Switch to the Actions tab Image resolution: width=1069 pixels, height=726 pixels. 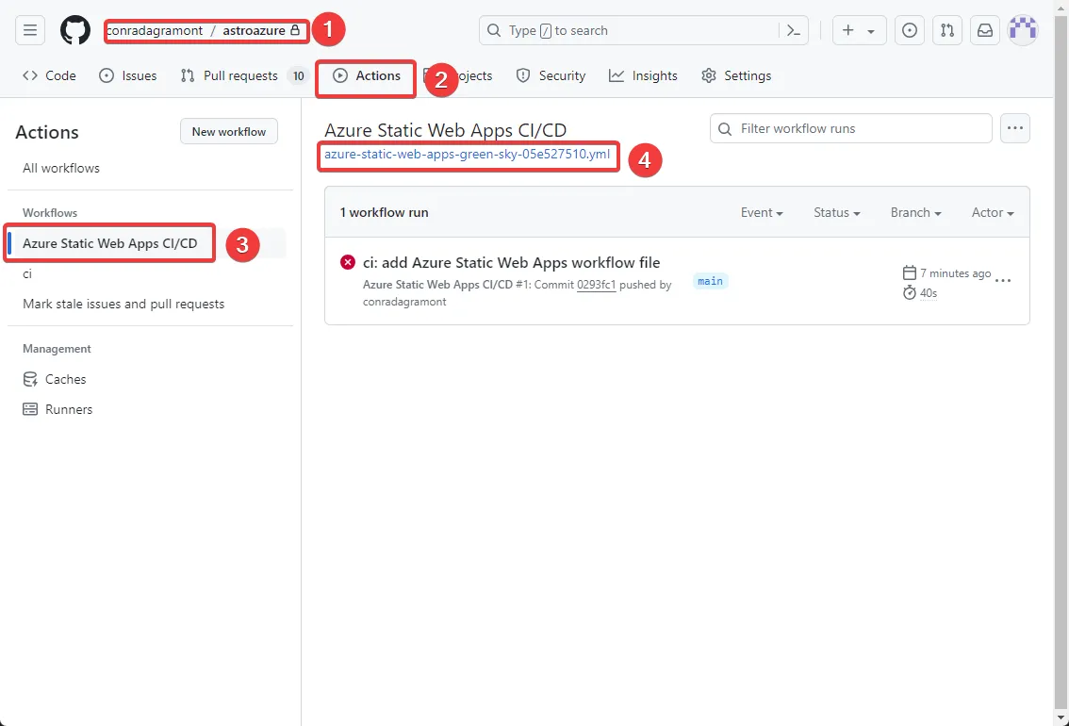pyautogui.click(x=366, y=75)
